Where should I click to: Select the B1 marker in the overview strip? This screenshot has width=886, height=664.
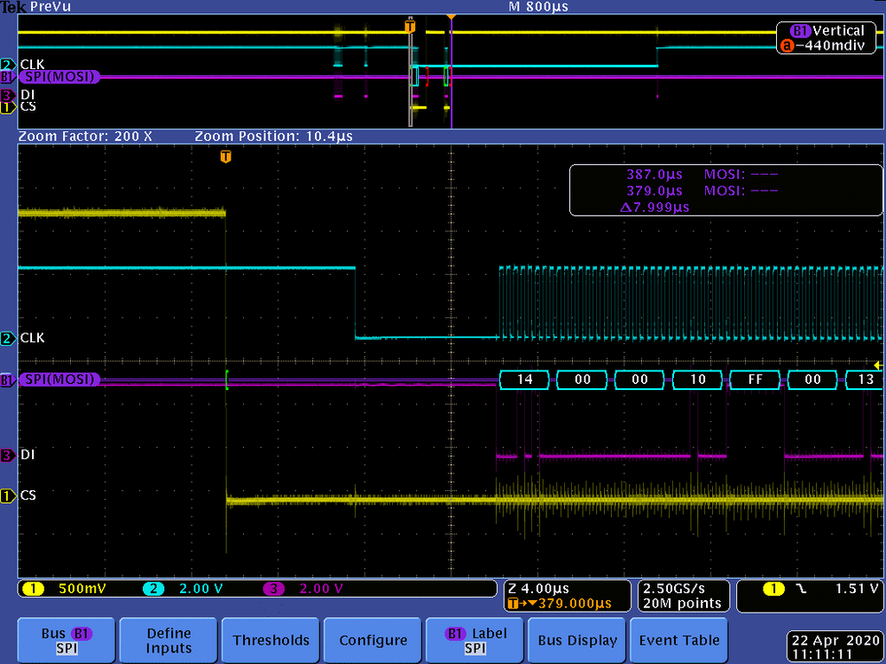click(x=7, y=77)
